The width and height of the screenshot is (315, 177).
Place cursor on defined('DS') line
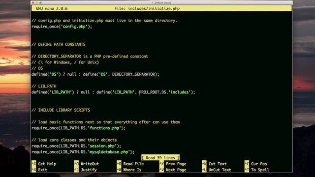[x=95, y=74]
